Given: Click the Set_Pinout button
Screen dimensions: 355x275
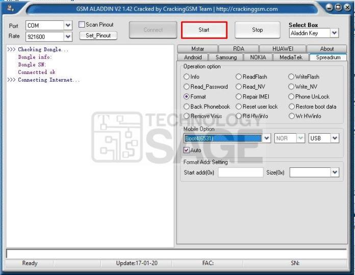Looking at the screenshot, I should [98, 36].
